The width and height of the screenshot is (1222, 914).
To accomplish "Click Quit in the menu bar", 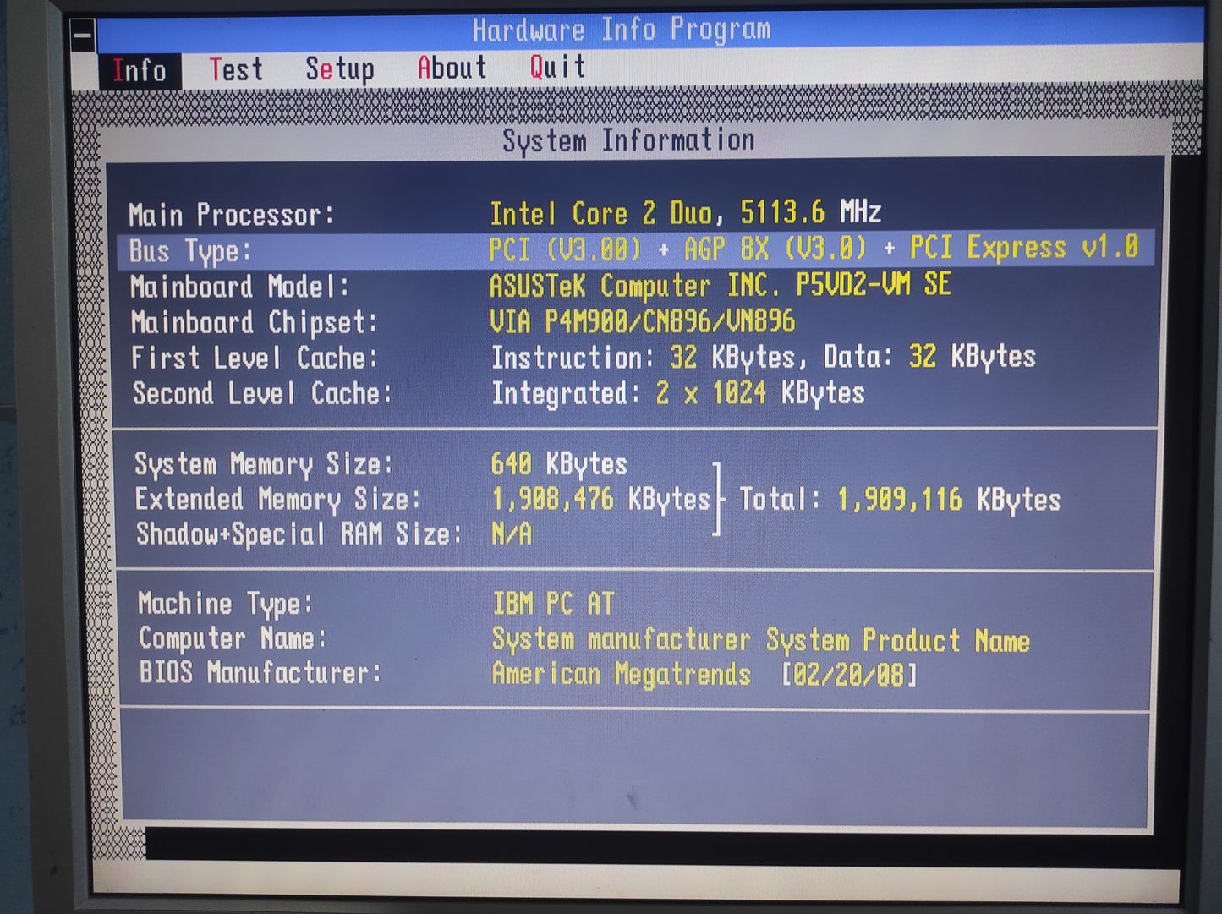I will (x=557, y=67).
